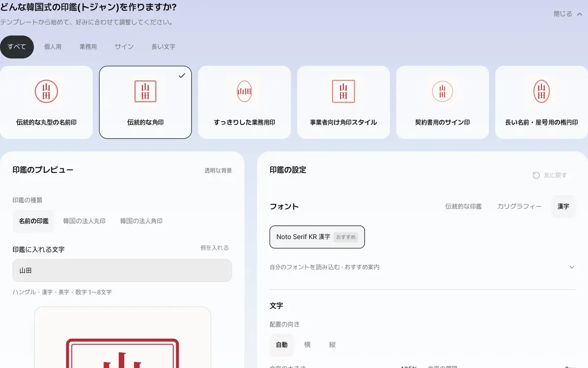Open the すっきりした業務用印 template card
Screen dimensions: 588x368
[x=245, y=102]
